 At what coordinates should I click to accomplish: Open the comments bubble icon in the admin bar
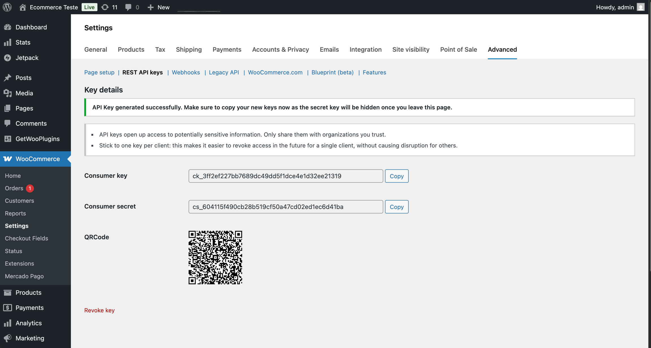[x=128, y=7]
